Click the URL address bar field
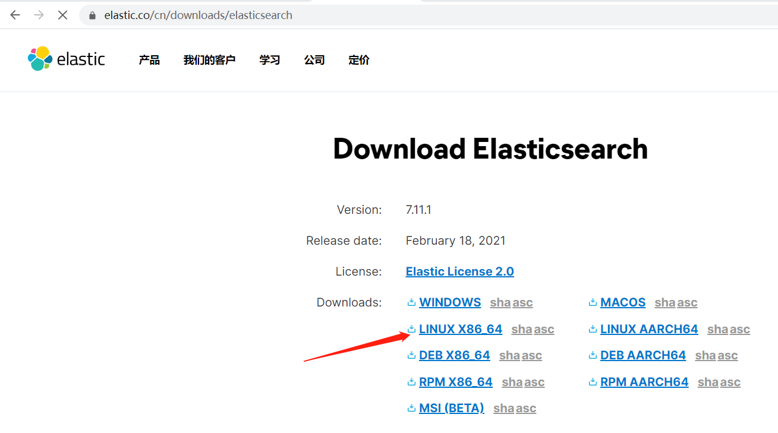Image resolution: width=778 pixels, height=433 pixels. coord(428,15)
